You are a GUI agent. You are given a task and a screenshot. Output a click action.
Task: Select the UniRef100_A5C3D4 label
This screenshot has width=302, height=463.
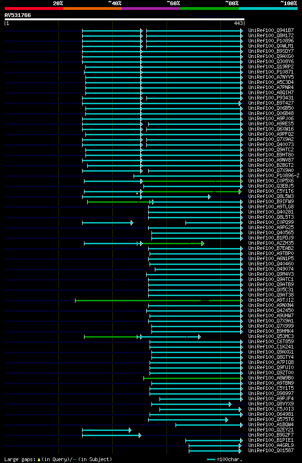click(x=271, y=83)
